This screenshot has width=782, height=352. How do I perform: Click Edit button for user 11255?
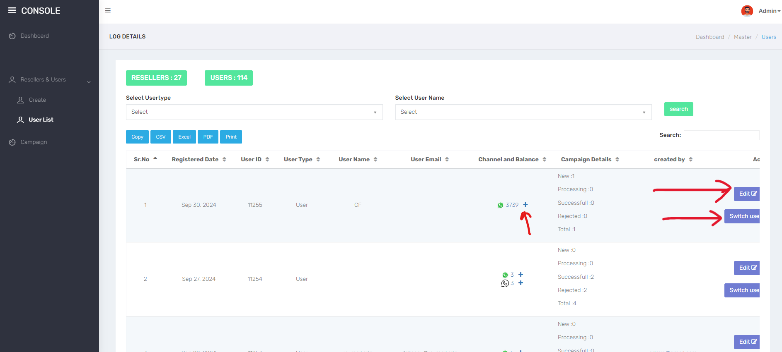(x=747, y=194)
